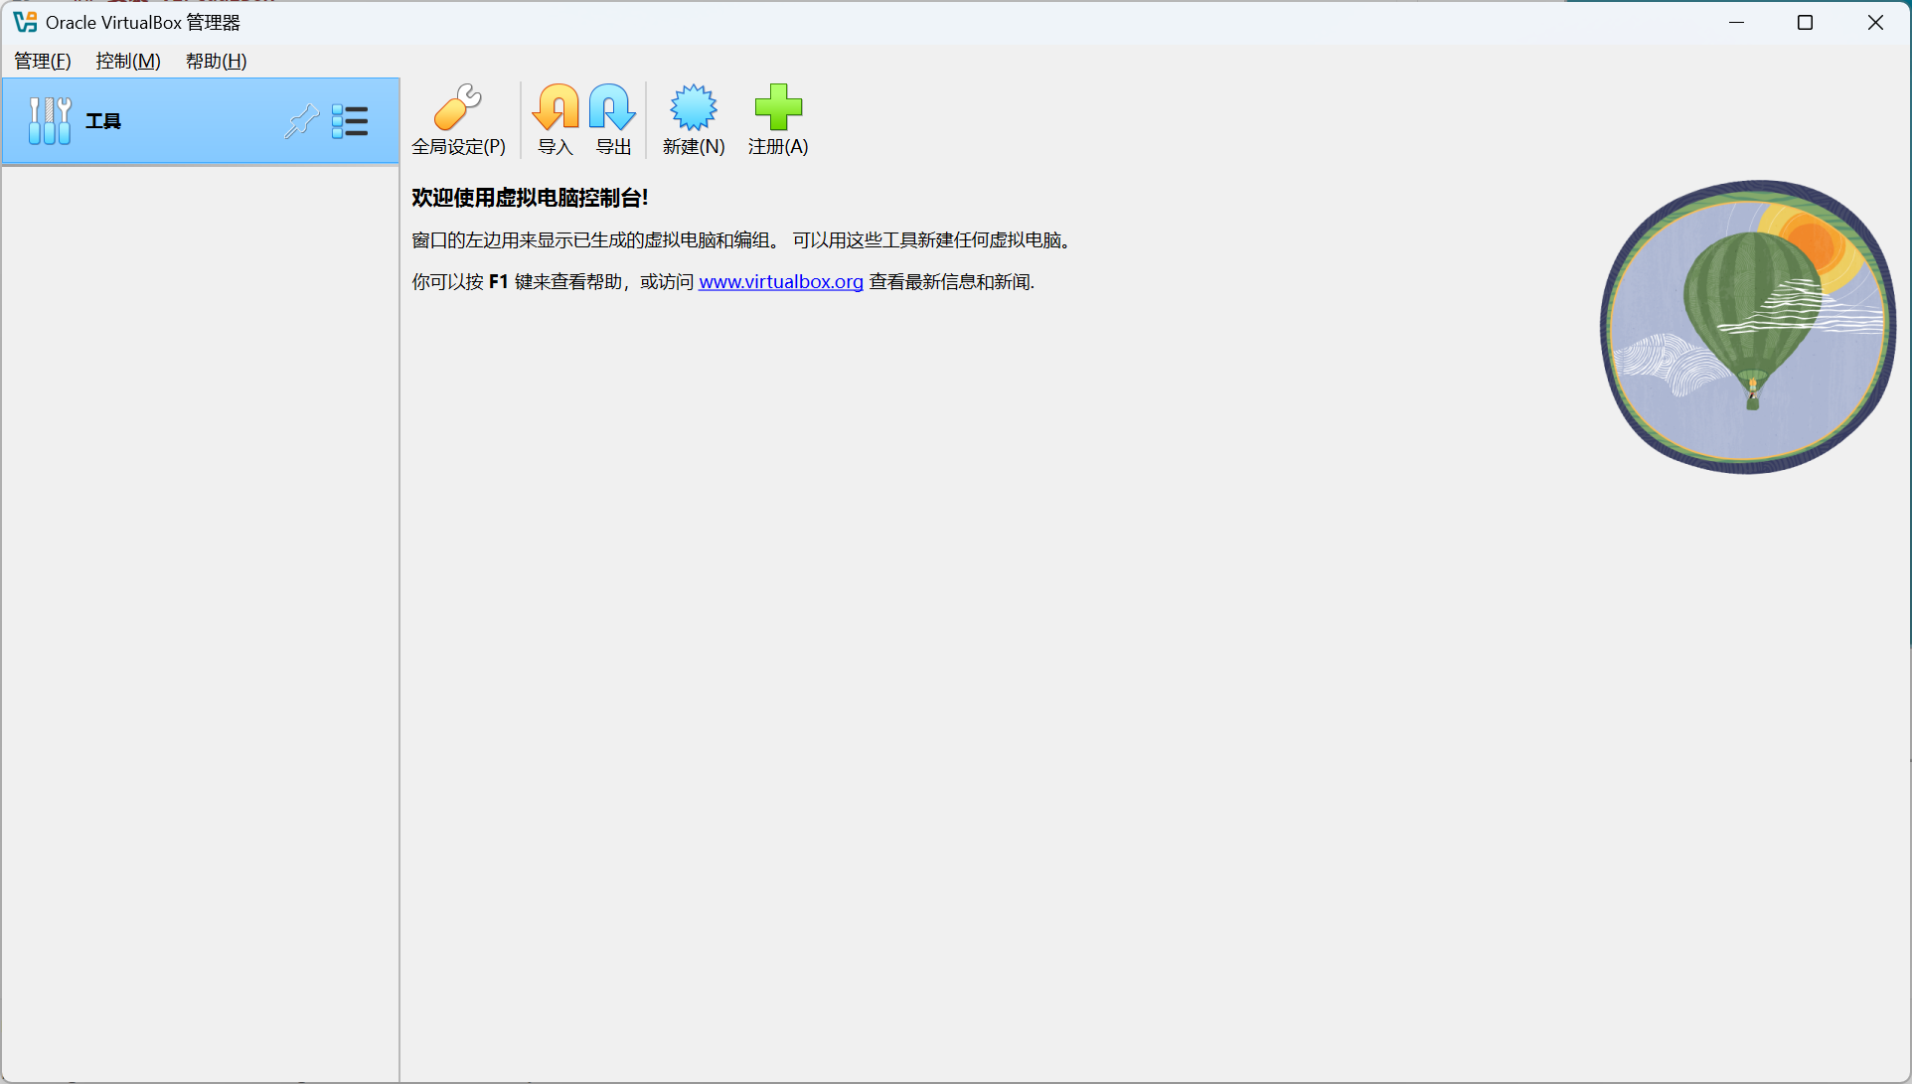Select the Tools (工具) sidebar item
Image resolution: width=1912 pixels, height=1084 pixels.
(201, 121)
